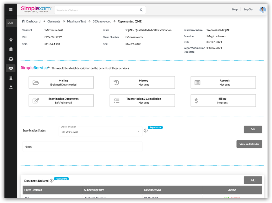
Task: Click info icon beside Examination Status dropdown
Action: [x=146, y=131]
